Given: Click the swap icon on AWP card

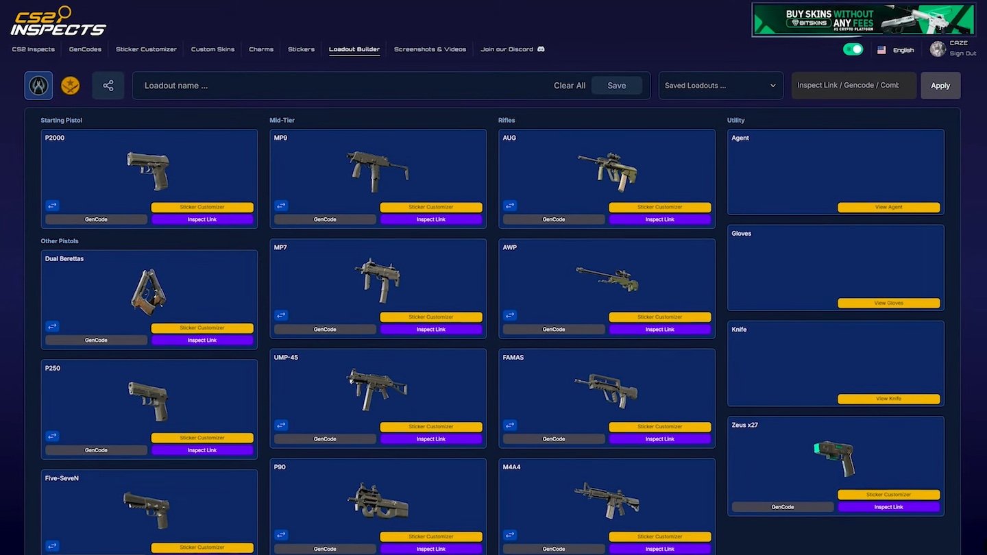Looking at the screenshot, I should [x=510, y=315].
